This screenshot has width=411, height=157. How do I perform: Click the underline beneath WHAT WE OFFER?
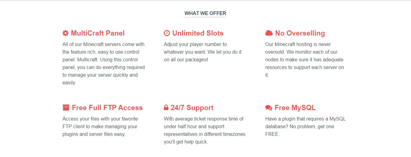click(x=205, y=17)
